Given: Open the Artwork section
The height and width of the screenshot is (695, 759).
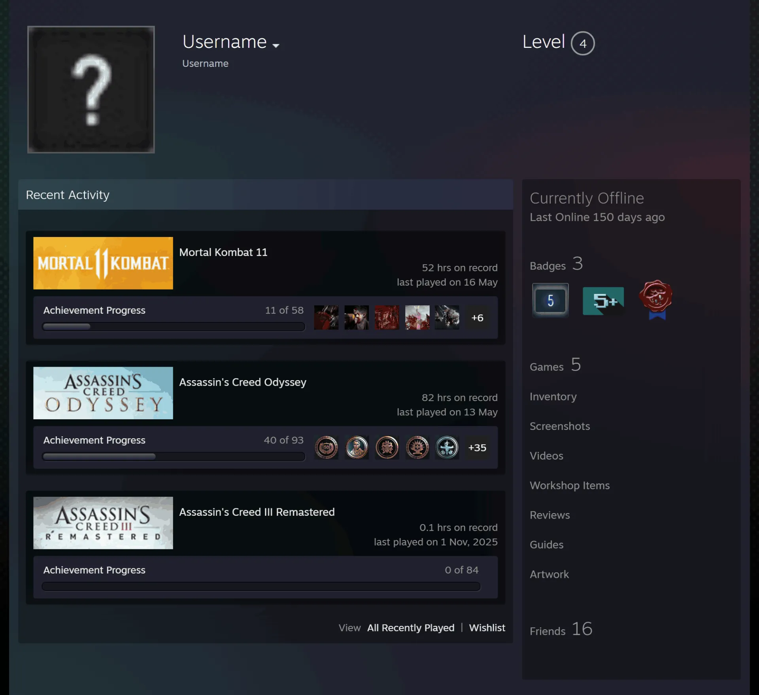Looking at the screenshot, I should click(549, 574).
